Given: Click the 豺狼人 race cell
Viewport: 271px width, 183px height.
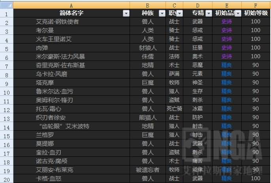Looking at the screenshot, I should [148, 48].
